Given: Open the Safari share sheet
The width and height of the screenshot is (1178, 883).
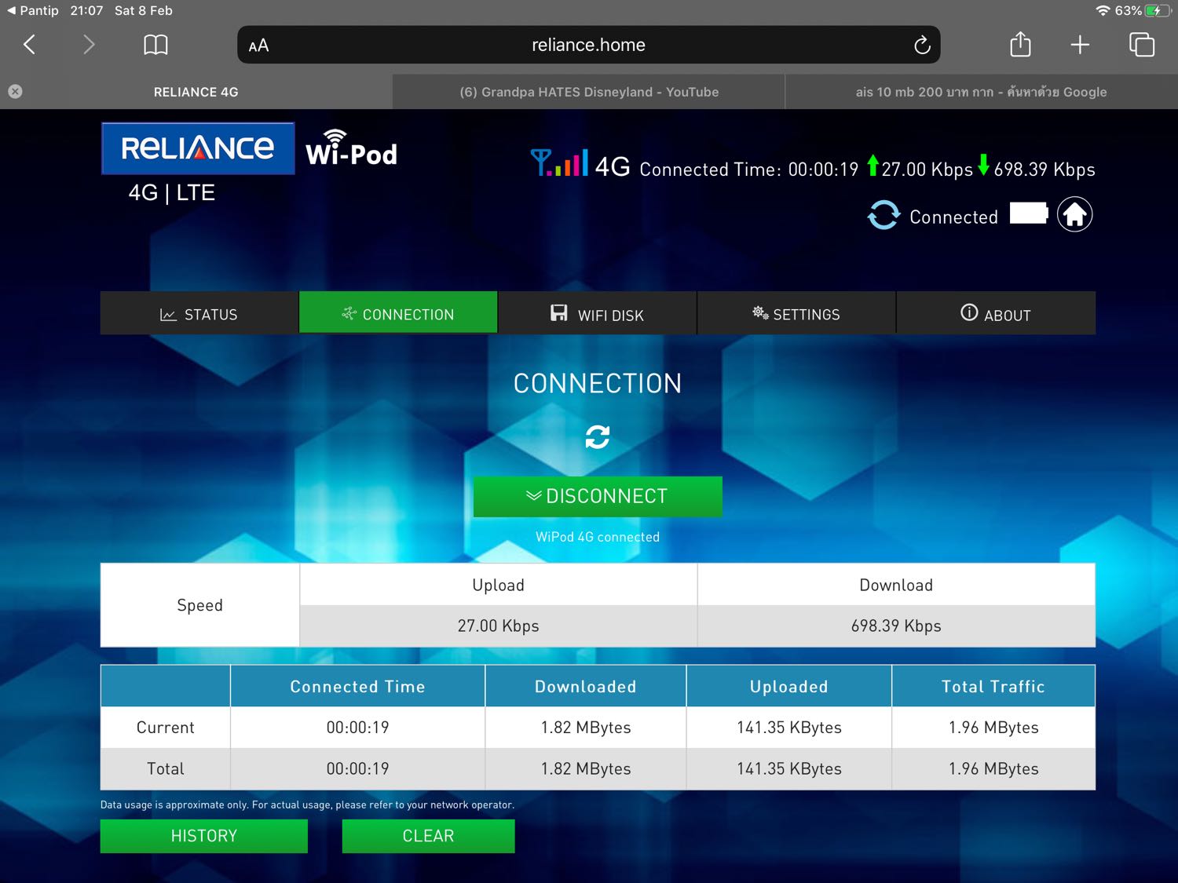Looking at the screenshot, I should pos(1020,44).
